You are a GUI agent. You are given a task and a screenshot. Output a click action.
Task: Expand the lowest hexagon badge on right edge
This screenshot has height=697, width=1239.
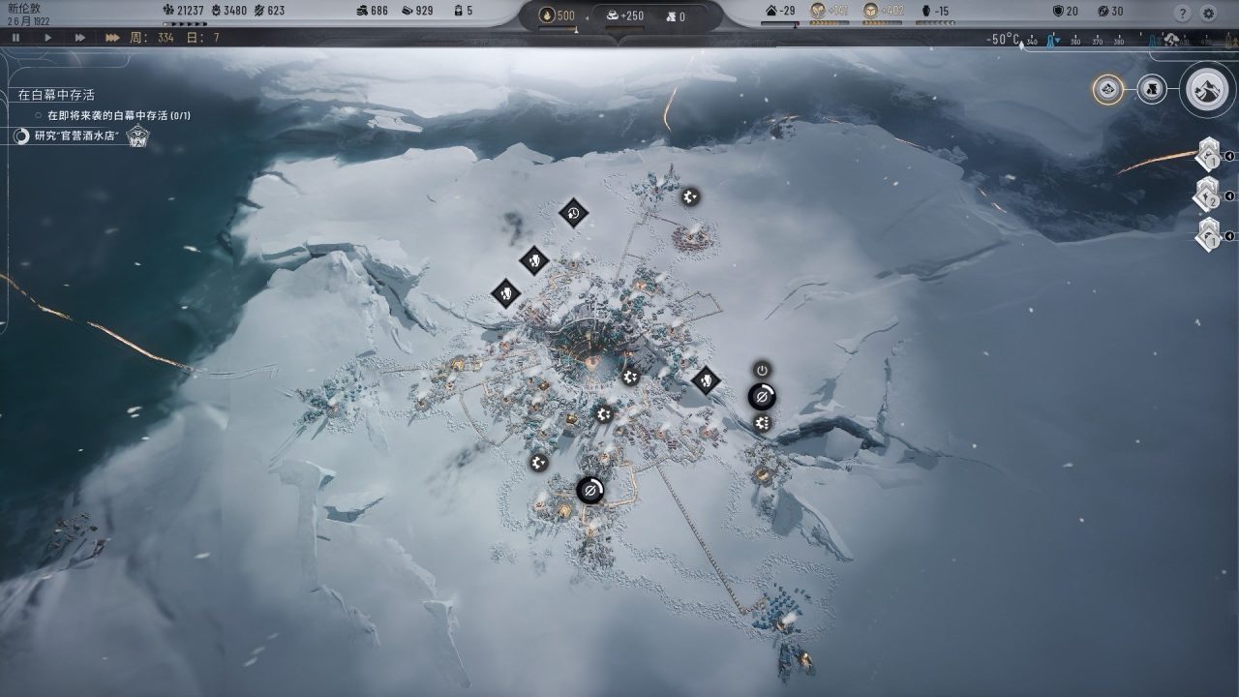click(x=1207, y=235)
